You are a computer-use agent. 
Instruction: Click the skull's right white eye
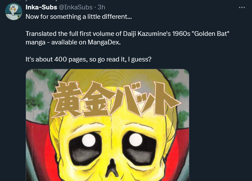coord(136,140)
